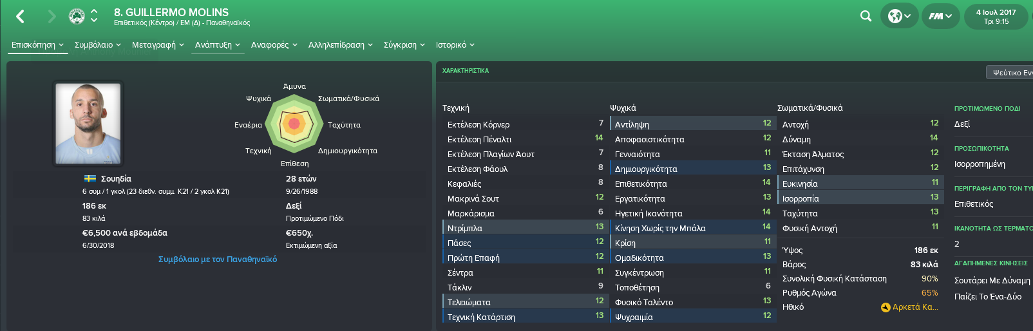Screen dimensions: 1033x331
Task: Open the Ανάπτυξη tab
Action: tap(218, 45)
